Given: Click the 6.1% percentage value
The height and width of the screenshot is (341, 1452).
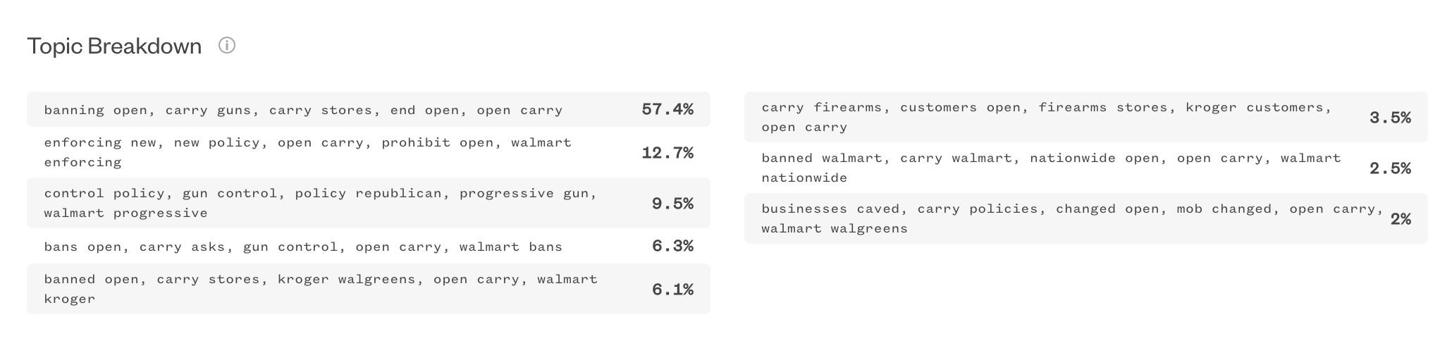Looking at the screenshot, I should pyautogui.click(x=672, y=290).
